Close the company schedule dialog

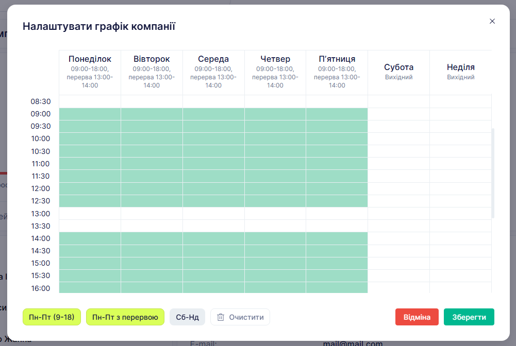tap(492, 21)
